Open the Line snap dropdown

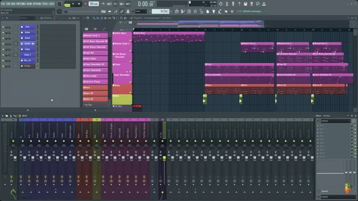141,11
